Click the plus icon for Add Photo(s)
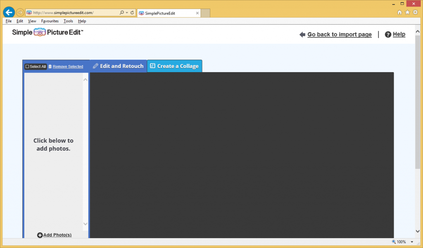The width and height of the screenshot is (423, 248). point(40,235)
